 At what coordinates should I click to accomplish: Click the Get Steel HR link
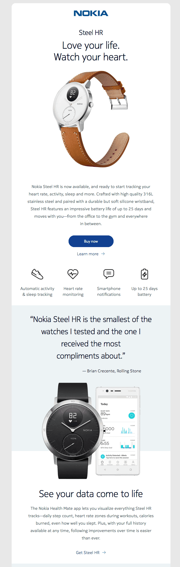[x=91, y=552]
